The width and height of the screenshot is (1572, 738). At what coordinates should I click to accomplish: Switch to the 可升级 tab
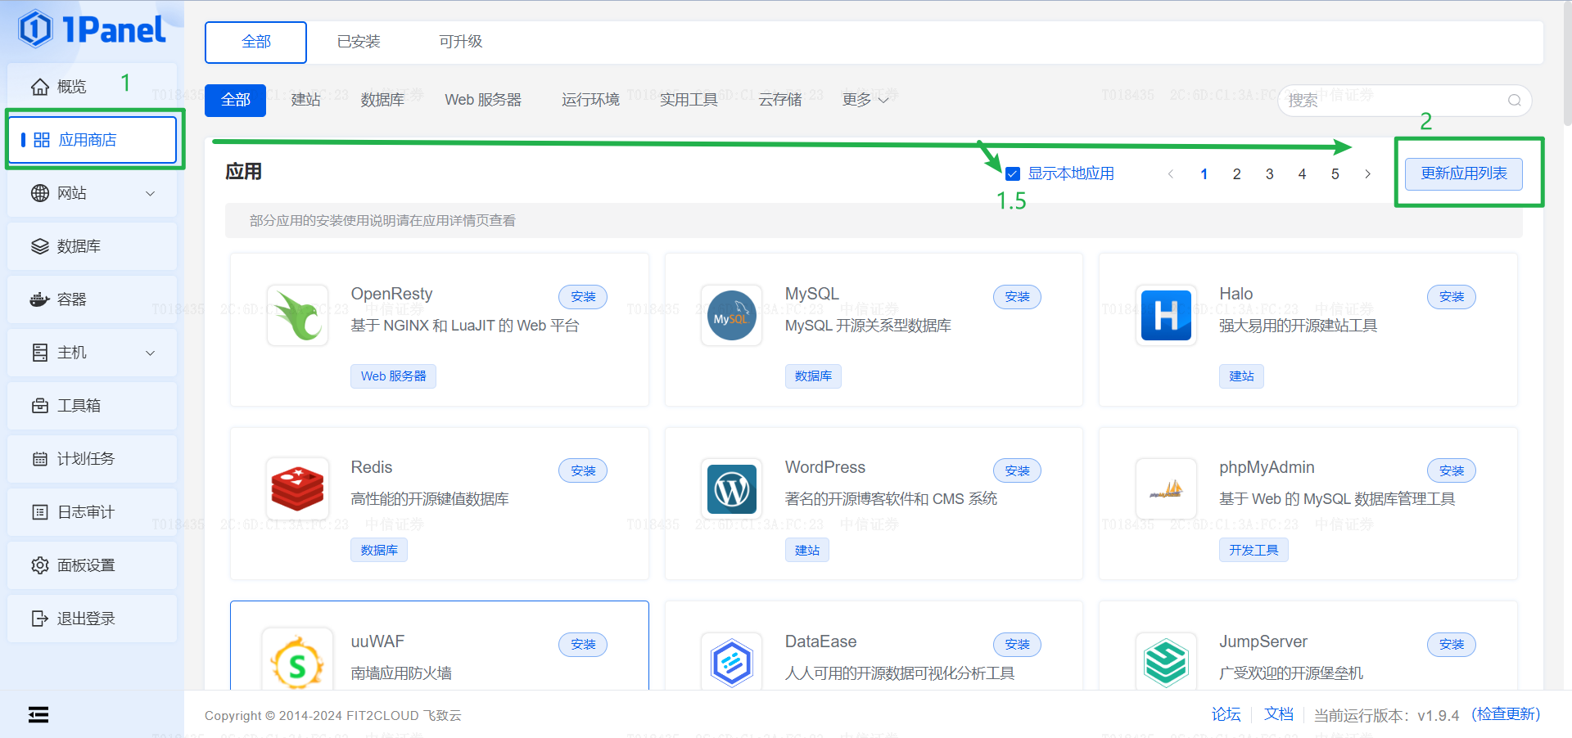point(461,42)
